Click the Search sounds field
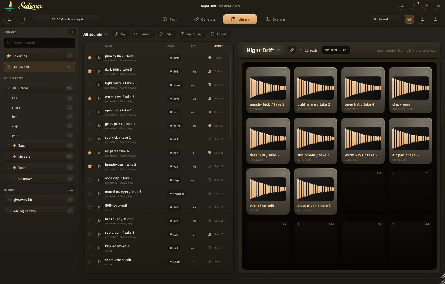445x284 pixels. coord(40,43)
